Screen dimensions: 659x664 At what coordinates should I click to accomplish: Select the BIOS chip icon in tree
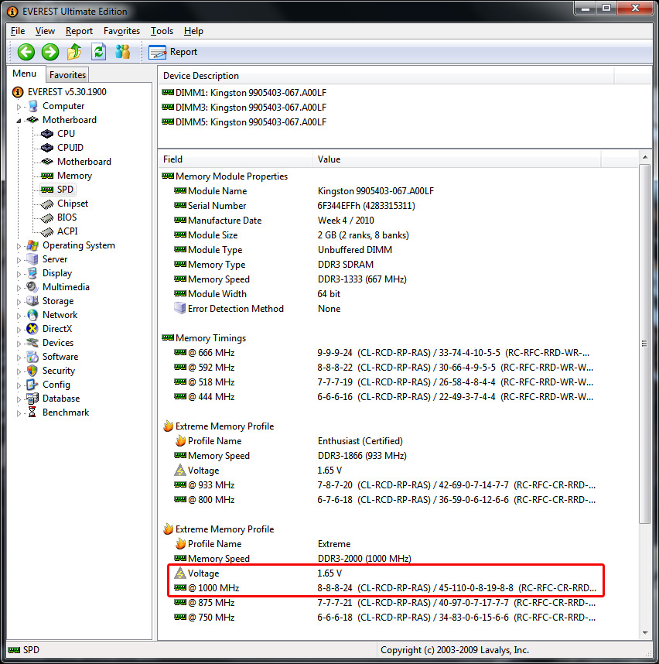47,218
